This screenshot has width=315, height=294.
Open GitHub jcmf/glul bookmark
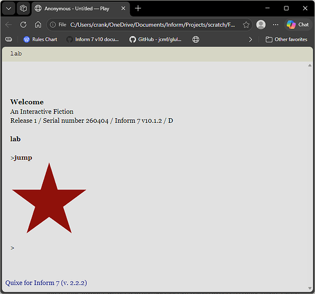pos(155,39)
